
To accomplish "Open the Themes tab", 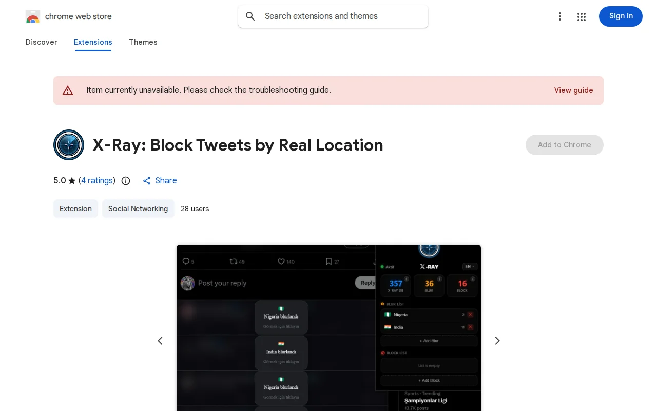I will pos(143,42).
